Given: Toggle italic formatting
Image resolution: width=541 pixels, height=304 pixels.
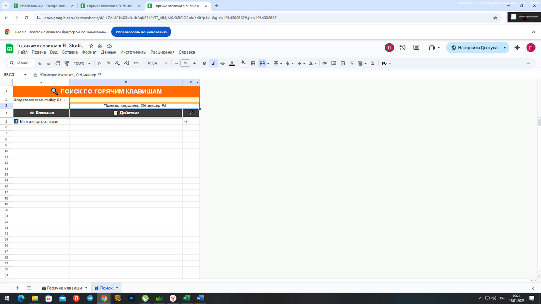Looking at the screenshot, I should coord(213,63).
